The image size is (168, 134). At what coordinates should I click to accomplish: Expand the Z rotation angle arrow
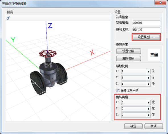pyautogui.click(x=149, y=115)
